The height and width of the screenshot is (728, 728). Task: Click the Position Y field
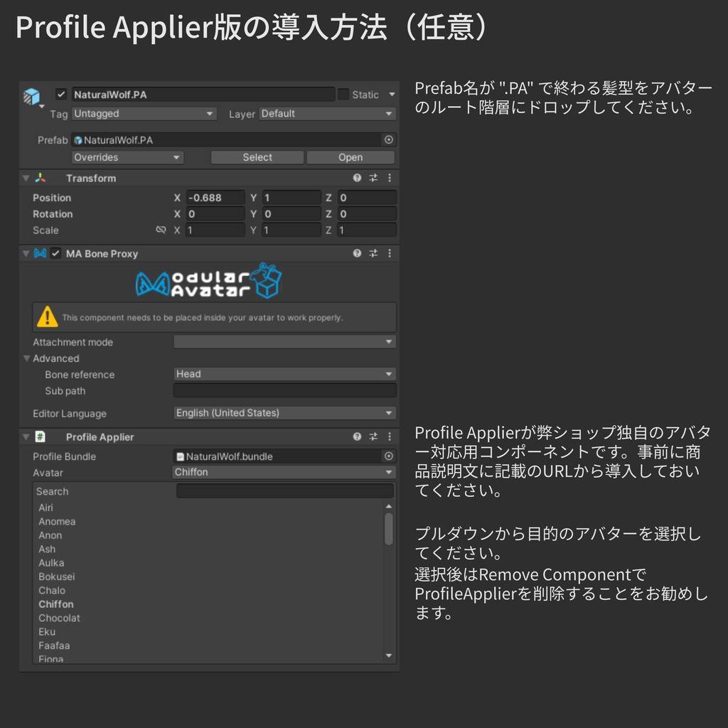point(291,198)
